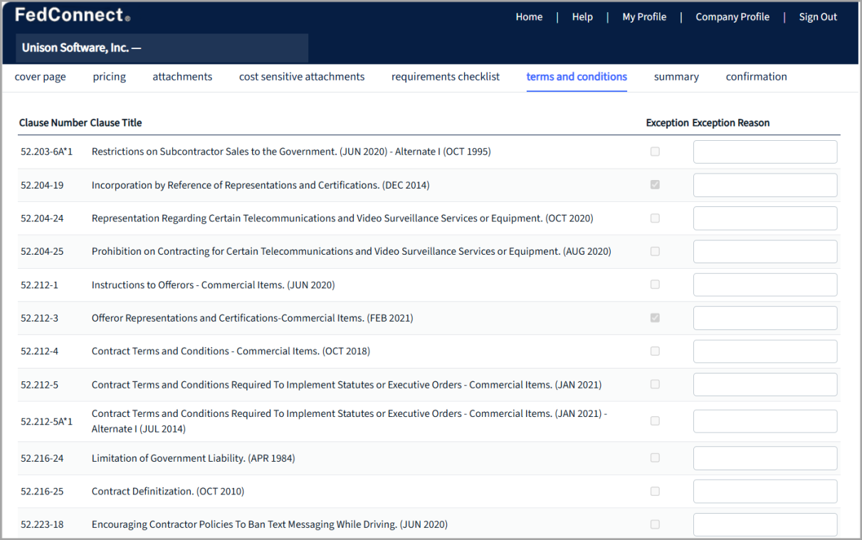Click clause number 52.212-4

39,351
